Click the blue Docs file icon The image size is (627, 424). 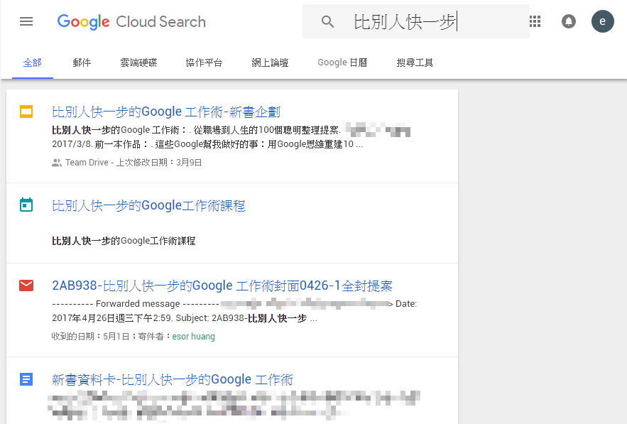point(26,379)
